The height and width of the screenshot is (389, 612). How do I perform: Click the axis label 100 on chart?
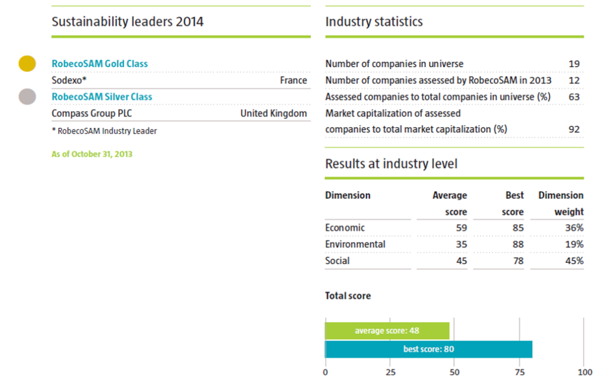point(585,372)
